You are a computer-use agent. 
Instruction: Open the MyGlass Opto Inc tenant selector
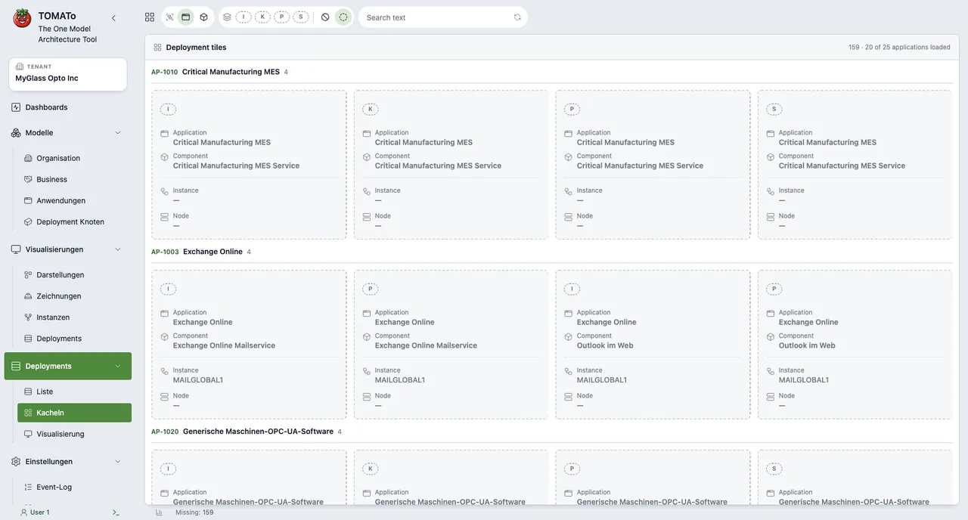[x=68, y=74]
